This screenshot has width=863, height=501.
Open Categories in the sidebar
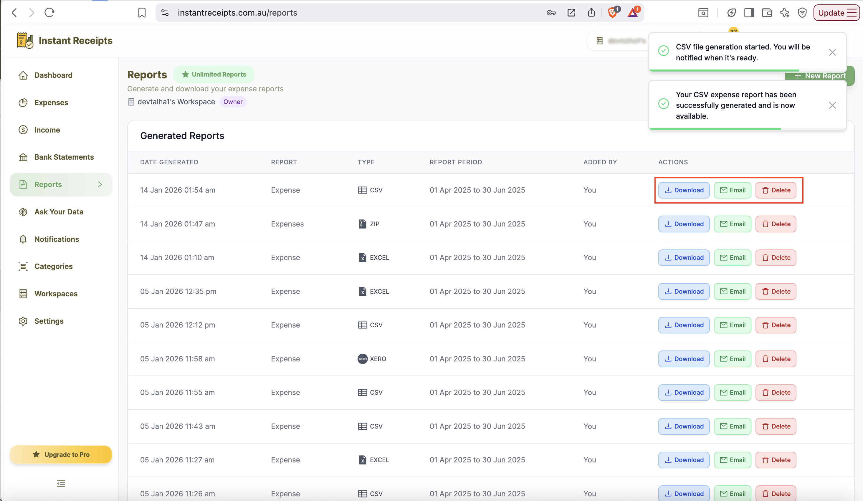[61, 266]
